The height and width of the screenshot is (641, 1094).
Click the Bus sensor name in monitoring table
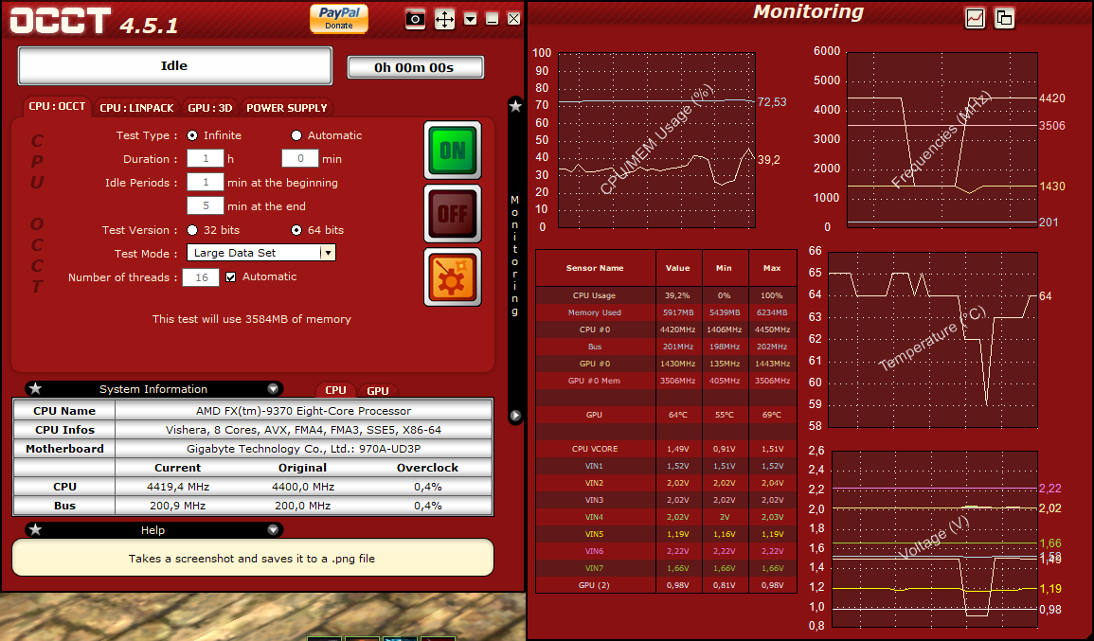pyautogui.click(x=595, y=347)
